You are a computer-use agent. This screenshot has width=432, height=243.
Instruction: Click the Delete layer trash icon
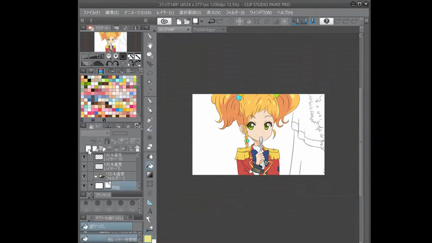pos(137,148)
